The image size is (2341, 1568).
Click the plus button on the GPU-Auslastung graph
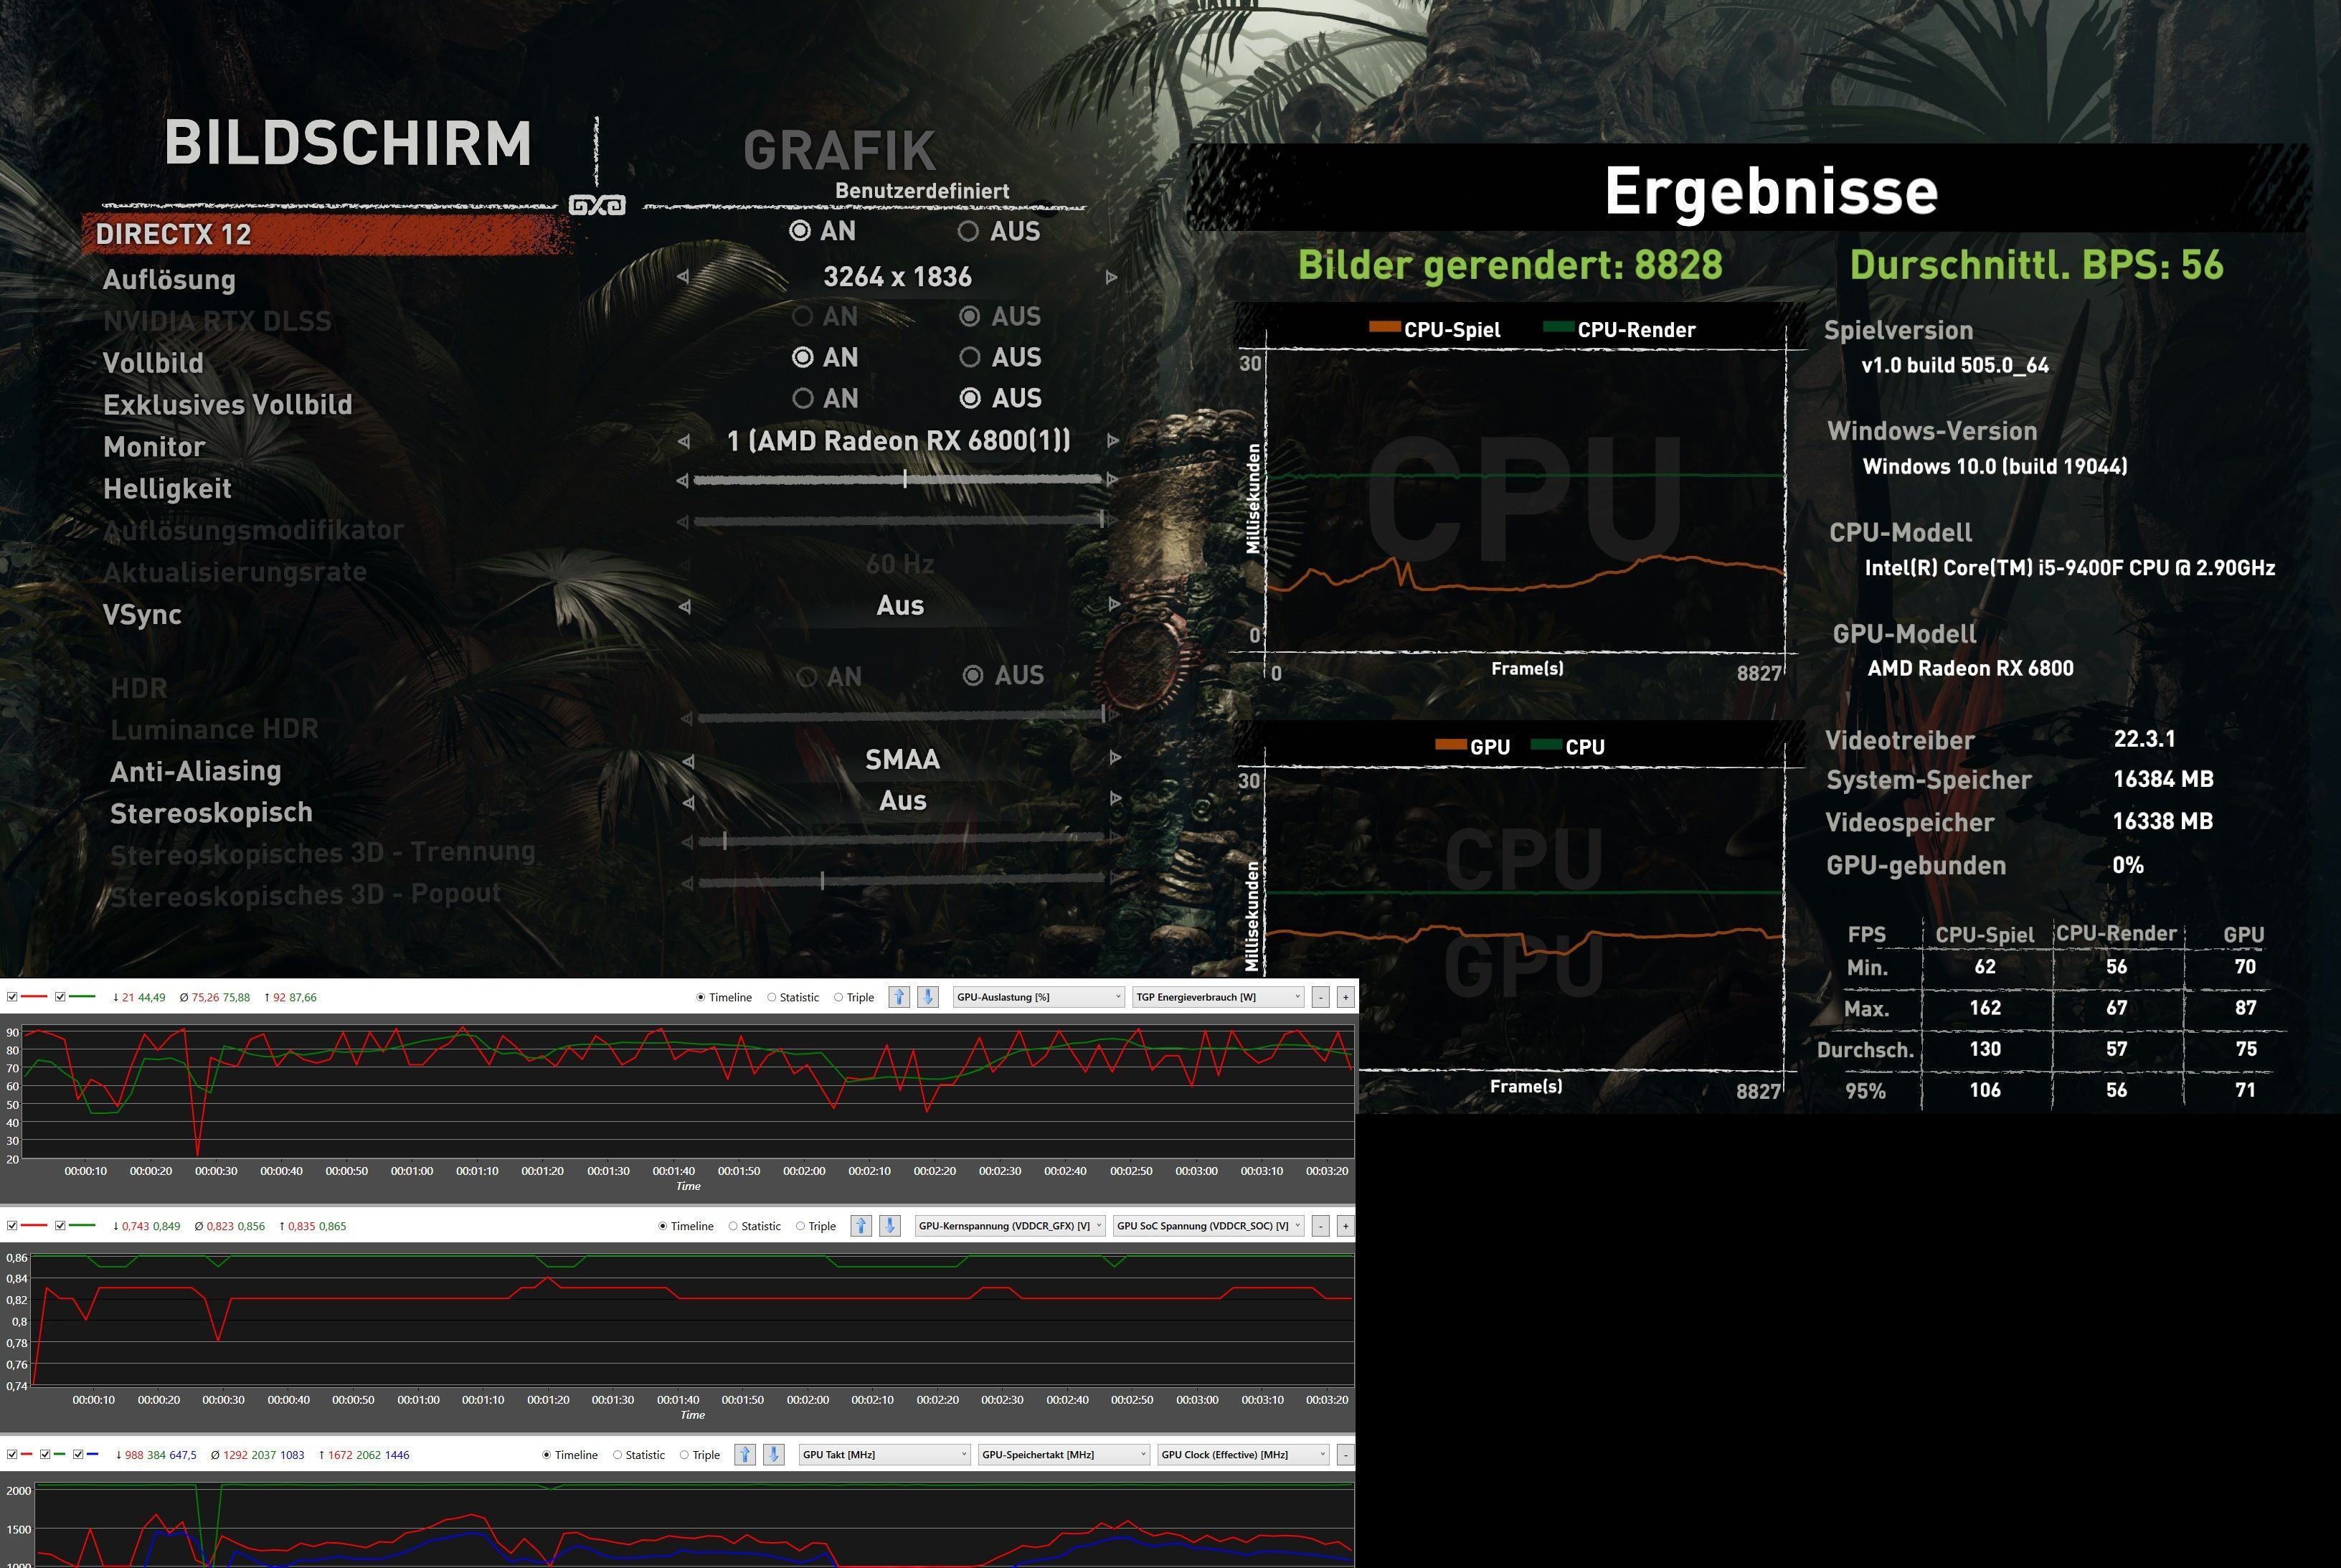(1345, 997)
